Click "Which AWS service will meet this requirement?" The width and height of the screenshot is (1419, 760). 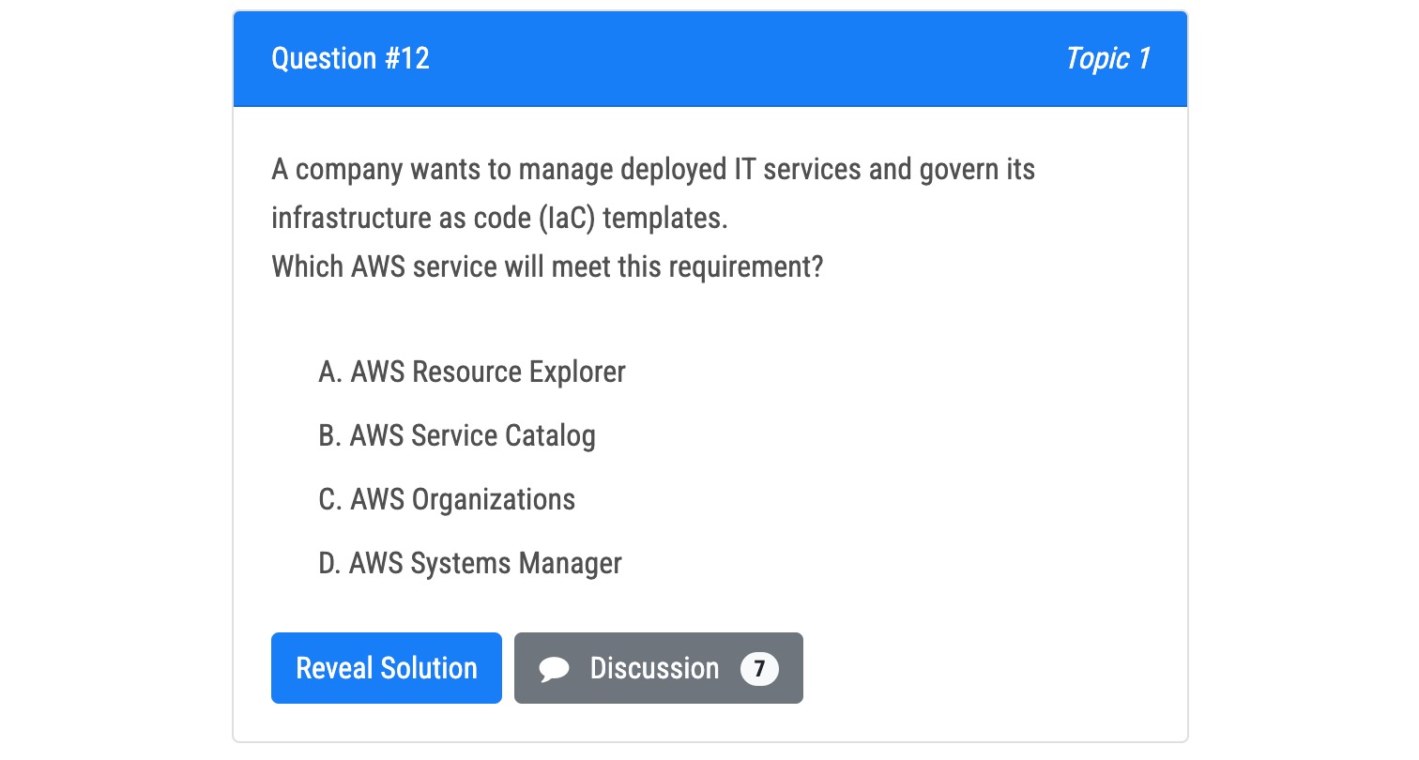click(x=547, y=266)
